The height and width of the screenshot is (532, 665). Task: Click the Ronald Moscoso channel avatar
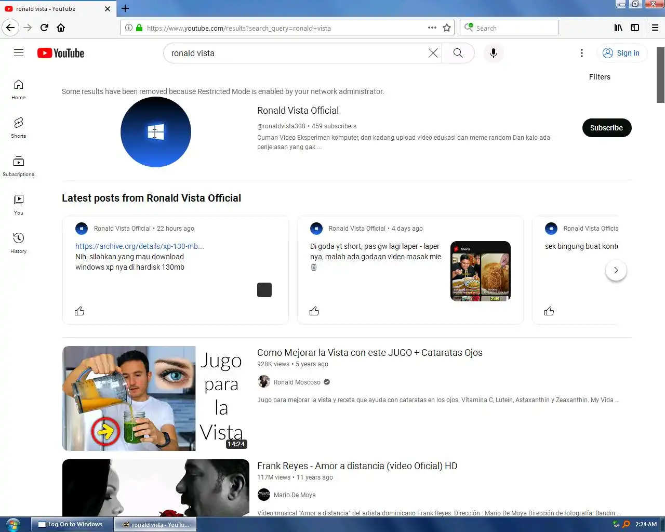click(x=264, y=382)
